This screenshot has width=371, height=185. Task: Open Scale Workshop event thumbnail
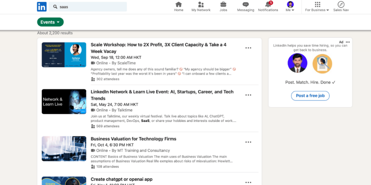point(64,55)
